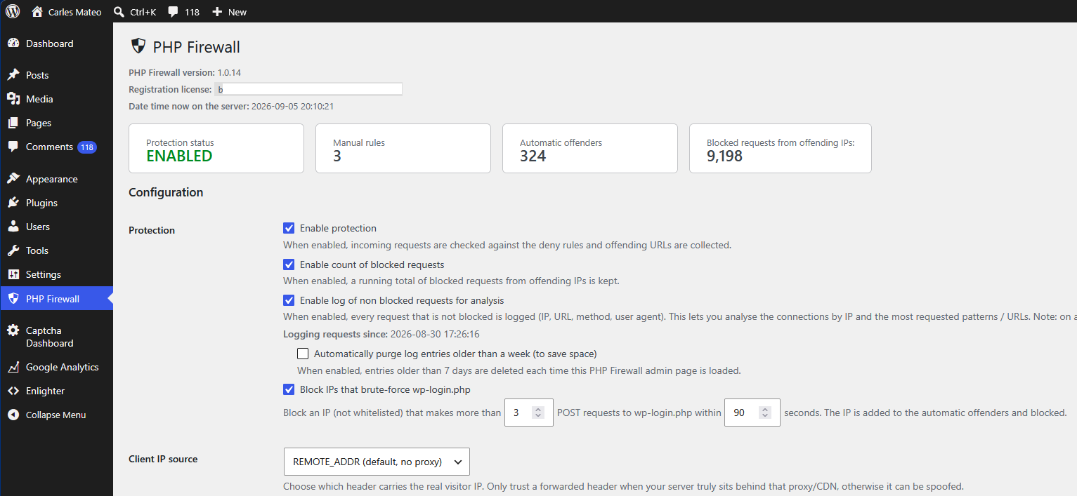Click the 118 badge beside Comments in sidebar
The width and height of the screenshot is (1077, 496).
point(87,147)
